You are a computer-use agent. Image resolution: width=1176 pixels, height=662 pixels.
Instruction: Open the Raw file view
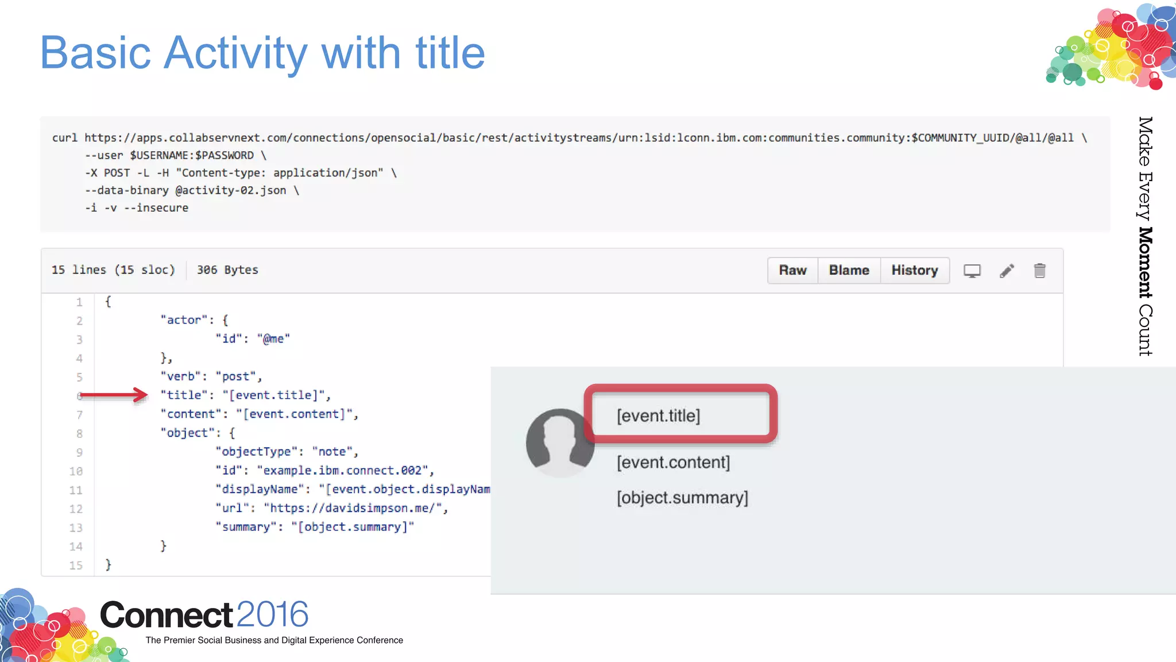[792, 271]
